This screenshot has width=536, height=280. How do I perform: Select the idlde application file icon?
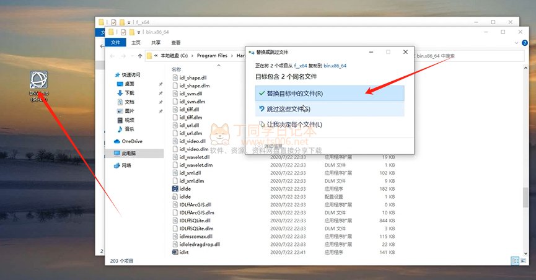[175, 188]
